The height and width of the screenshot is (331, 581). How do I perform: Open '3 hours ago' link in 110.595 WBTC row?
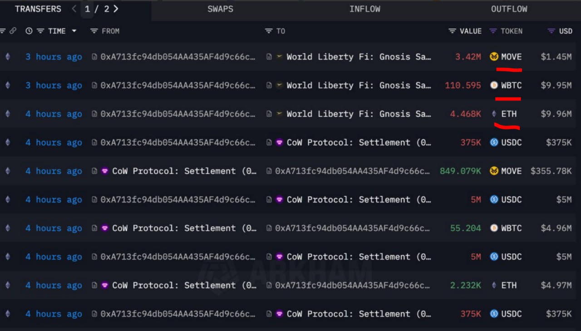54,85
